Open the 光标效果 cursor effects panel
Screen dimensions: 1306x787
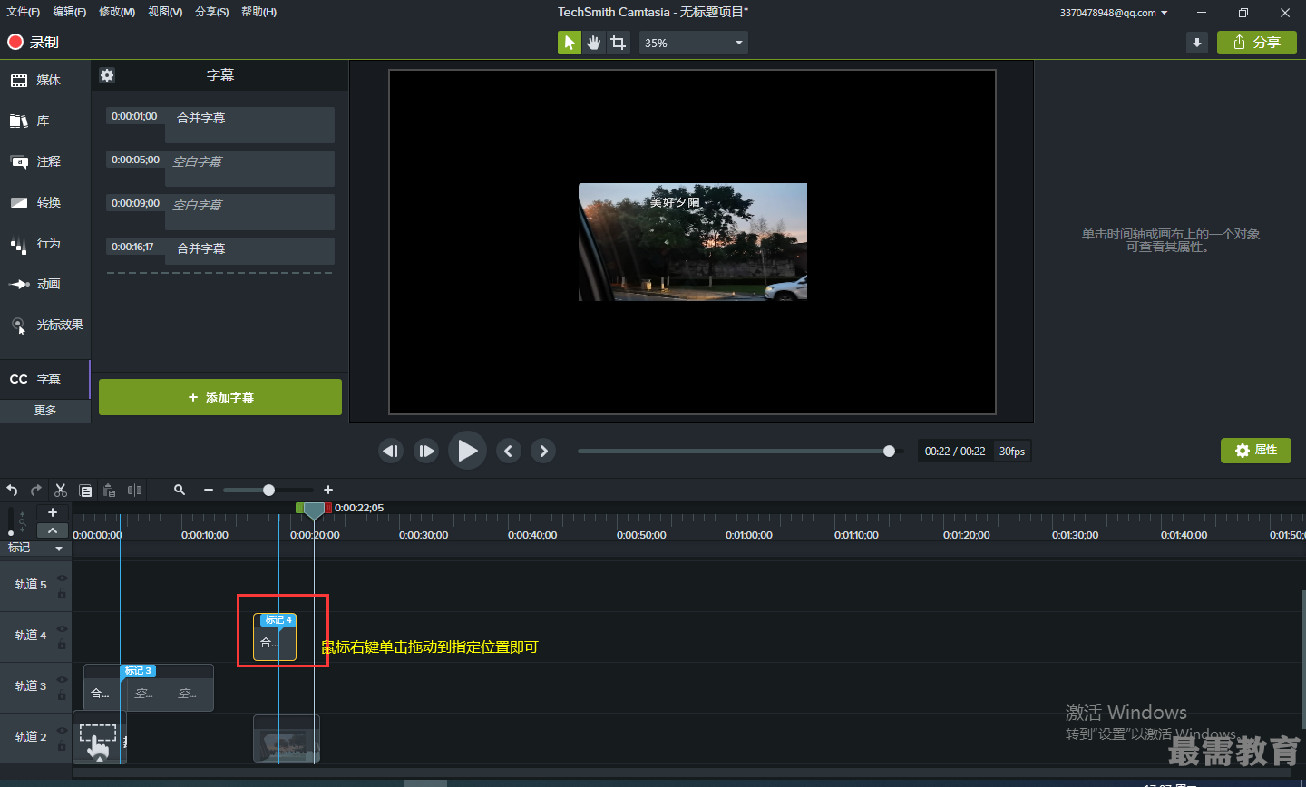coord(47,325)
